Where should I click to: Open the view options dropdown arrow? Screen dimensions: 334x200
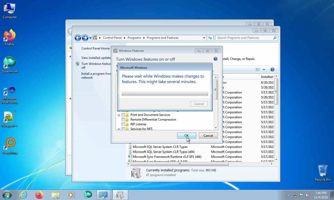(264, 70)
